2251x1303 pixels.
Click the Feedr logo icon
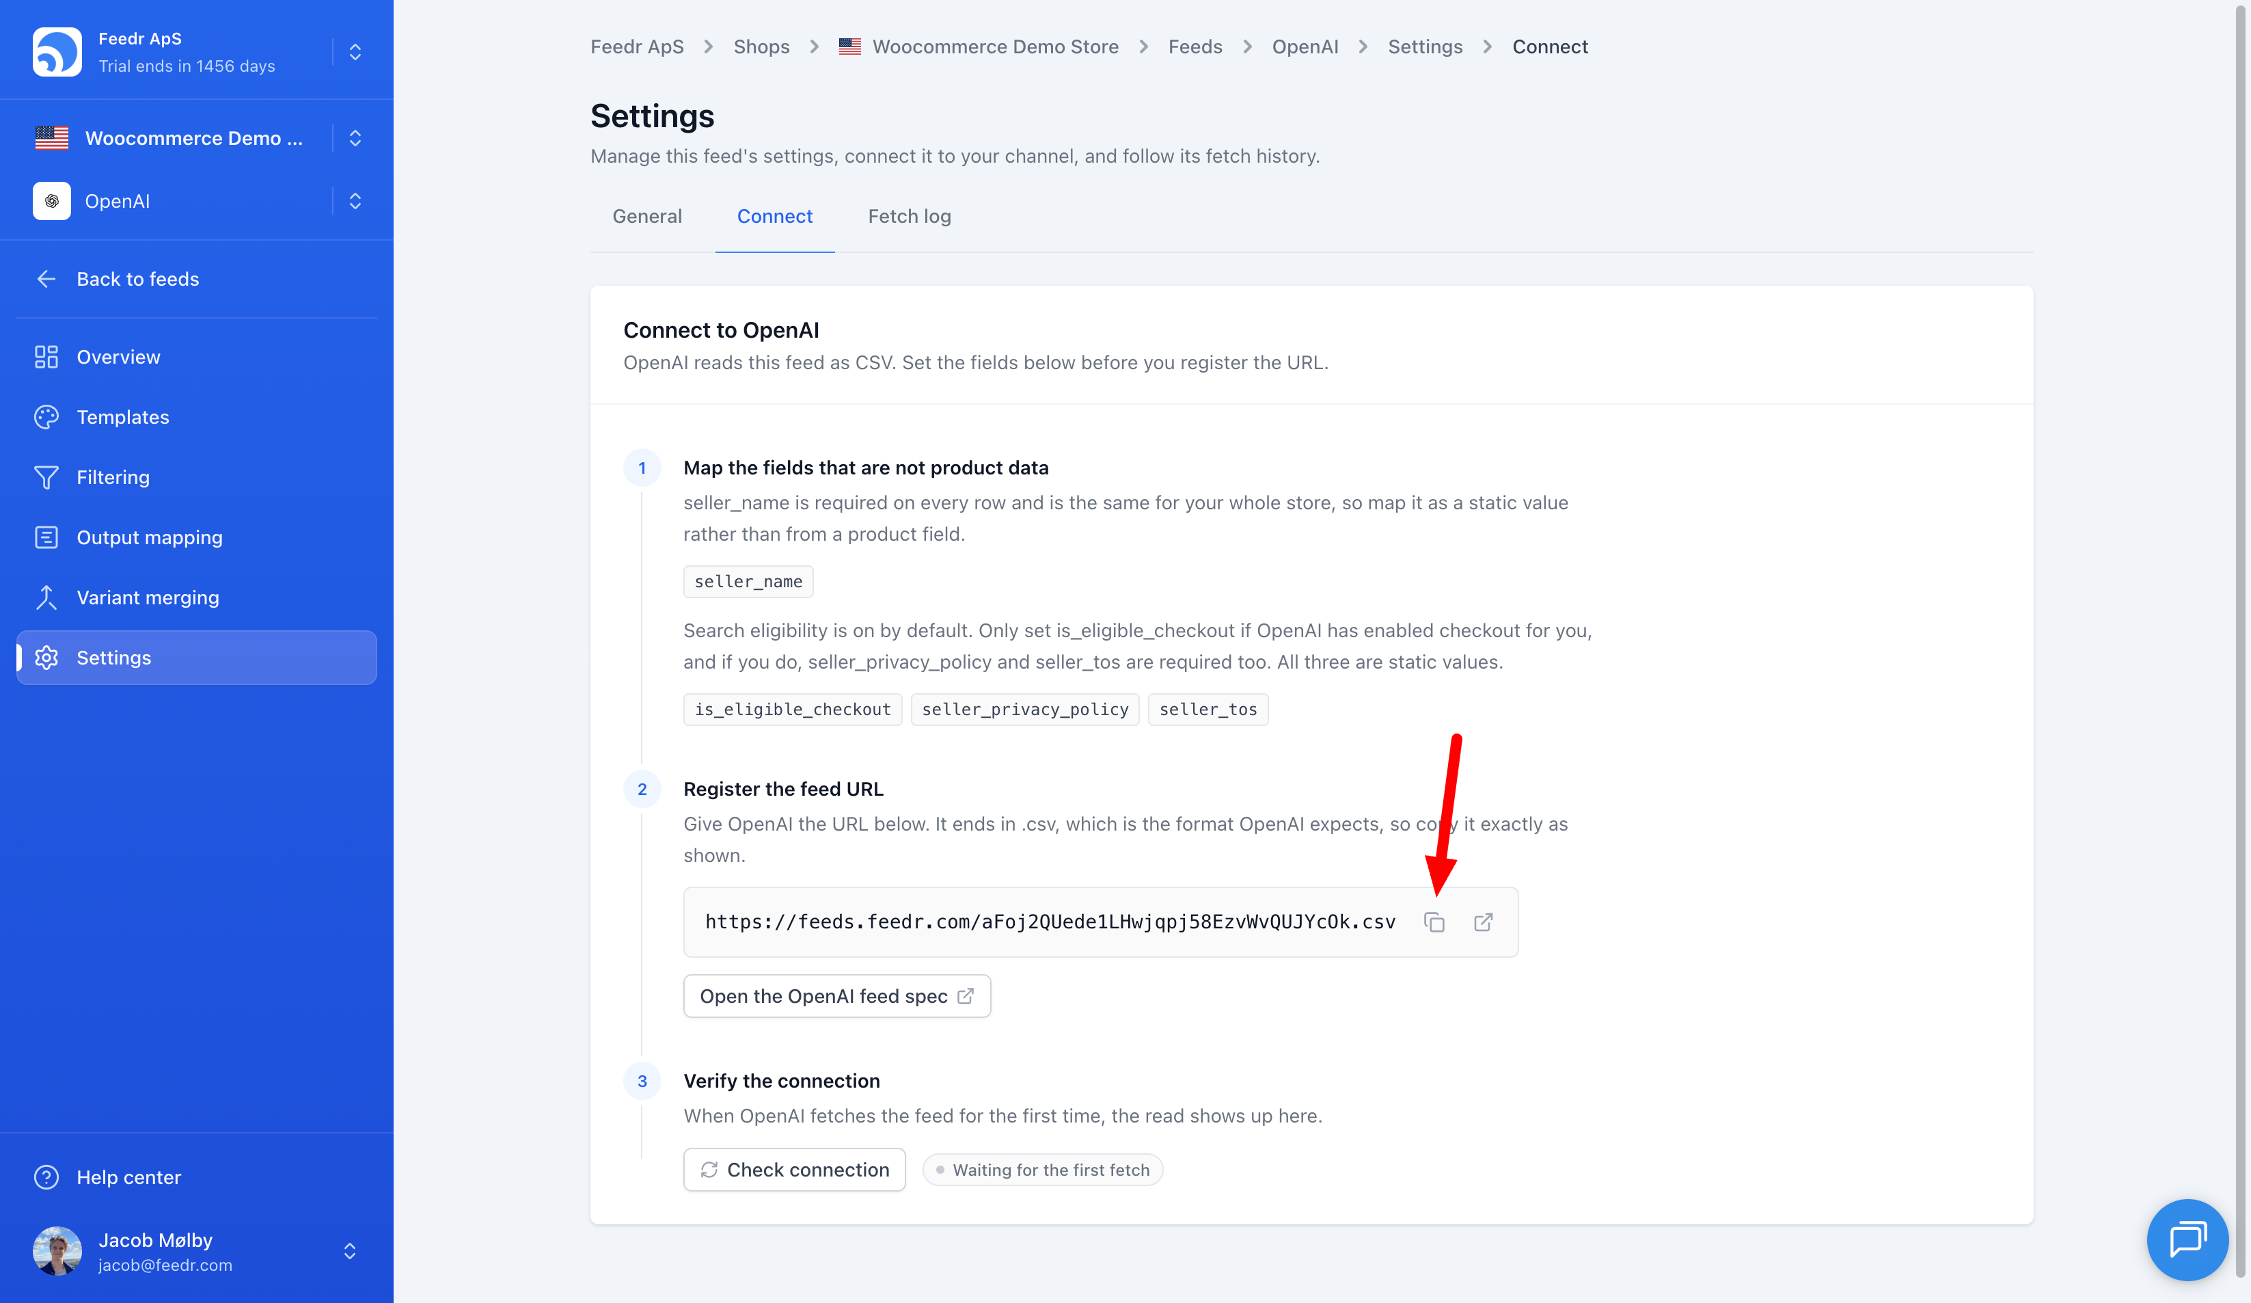(x=57, y=52)
